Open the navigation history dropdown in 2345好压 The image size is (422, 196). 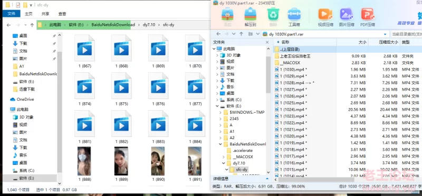pyautogui.click(x=234, y=34)
